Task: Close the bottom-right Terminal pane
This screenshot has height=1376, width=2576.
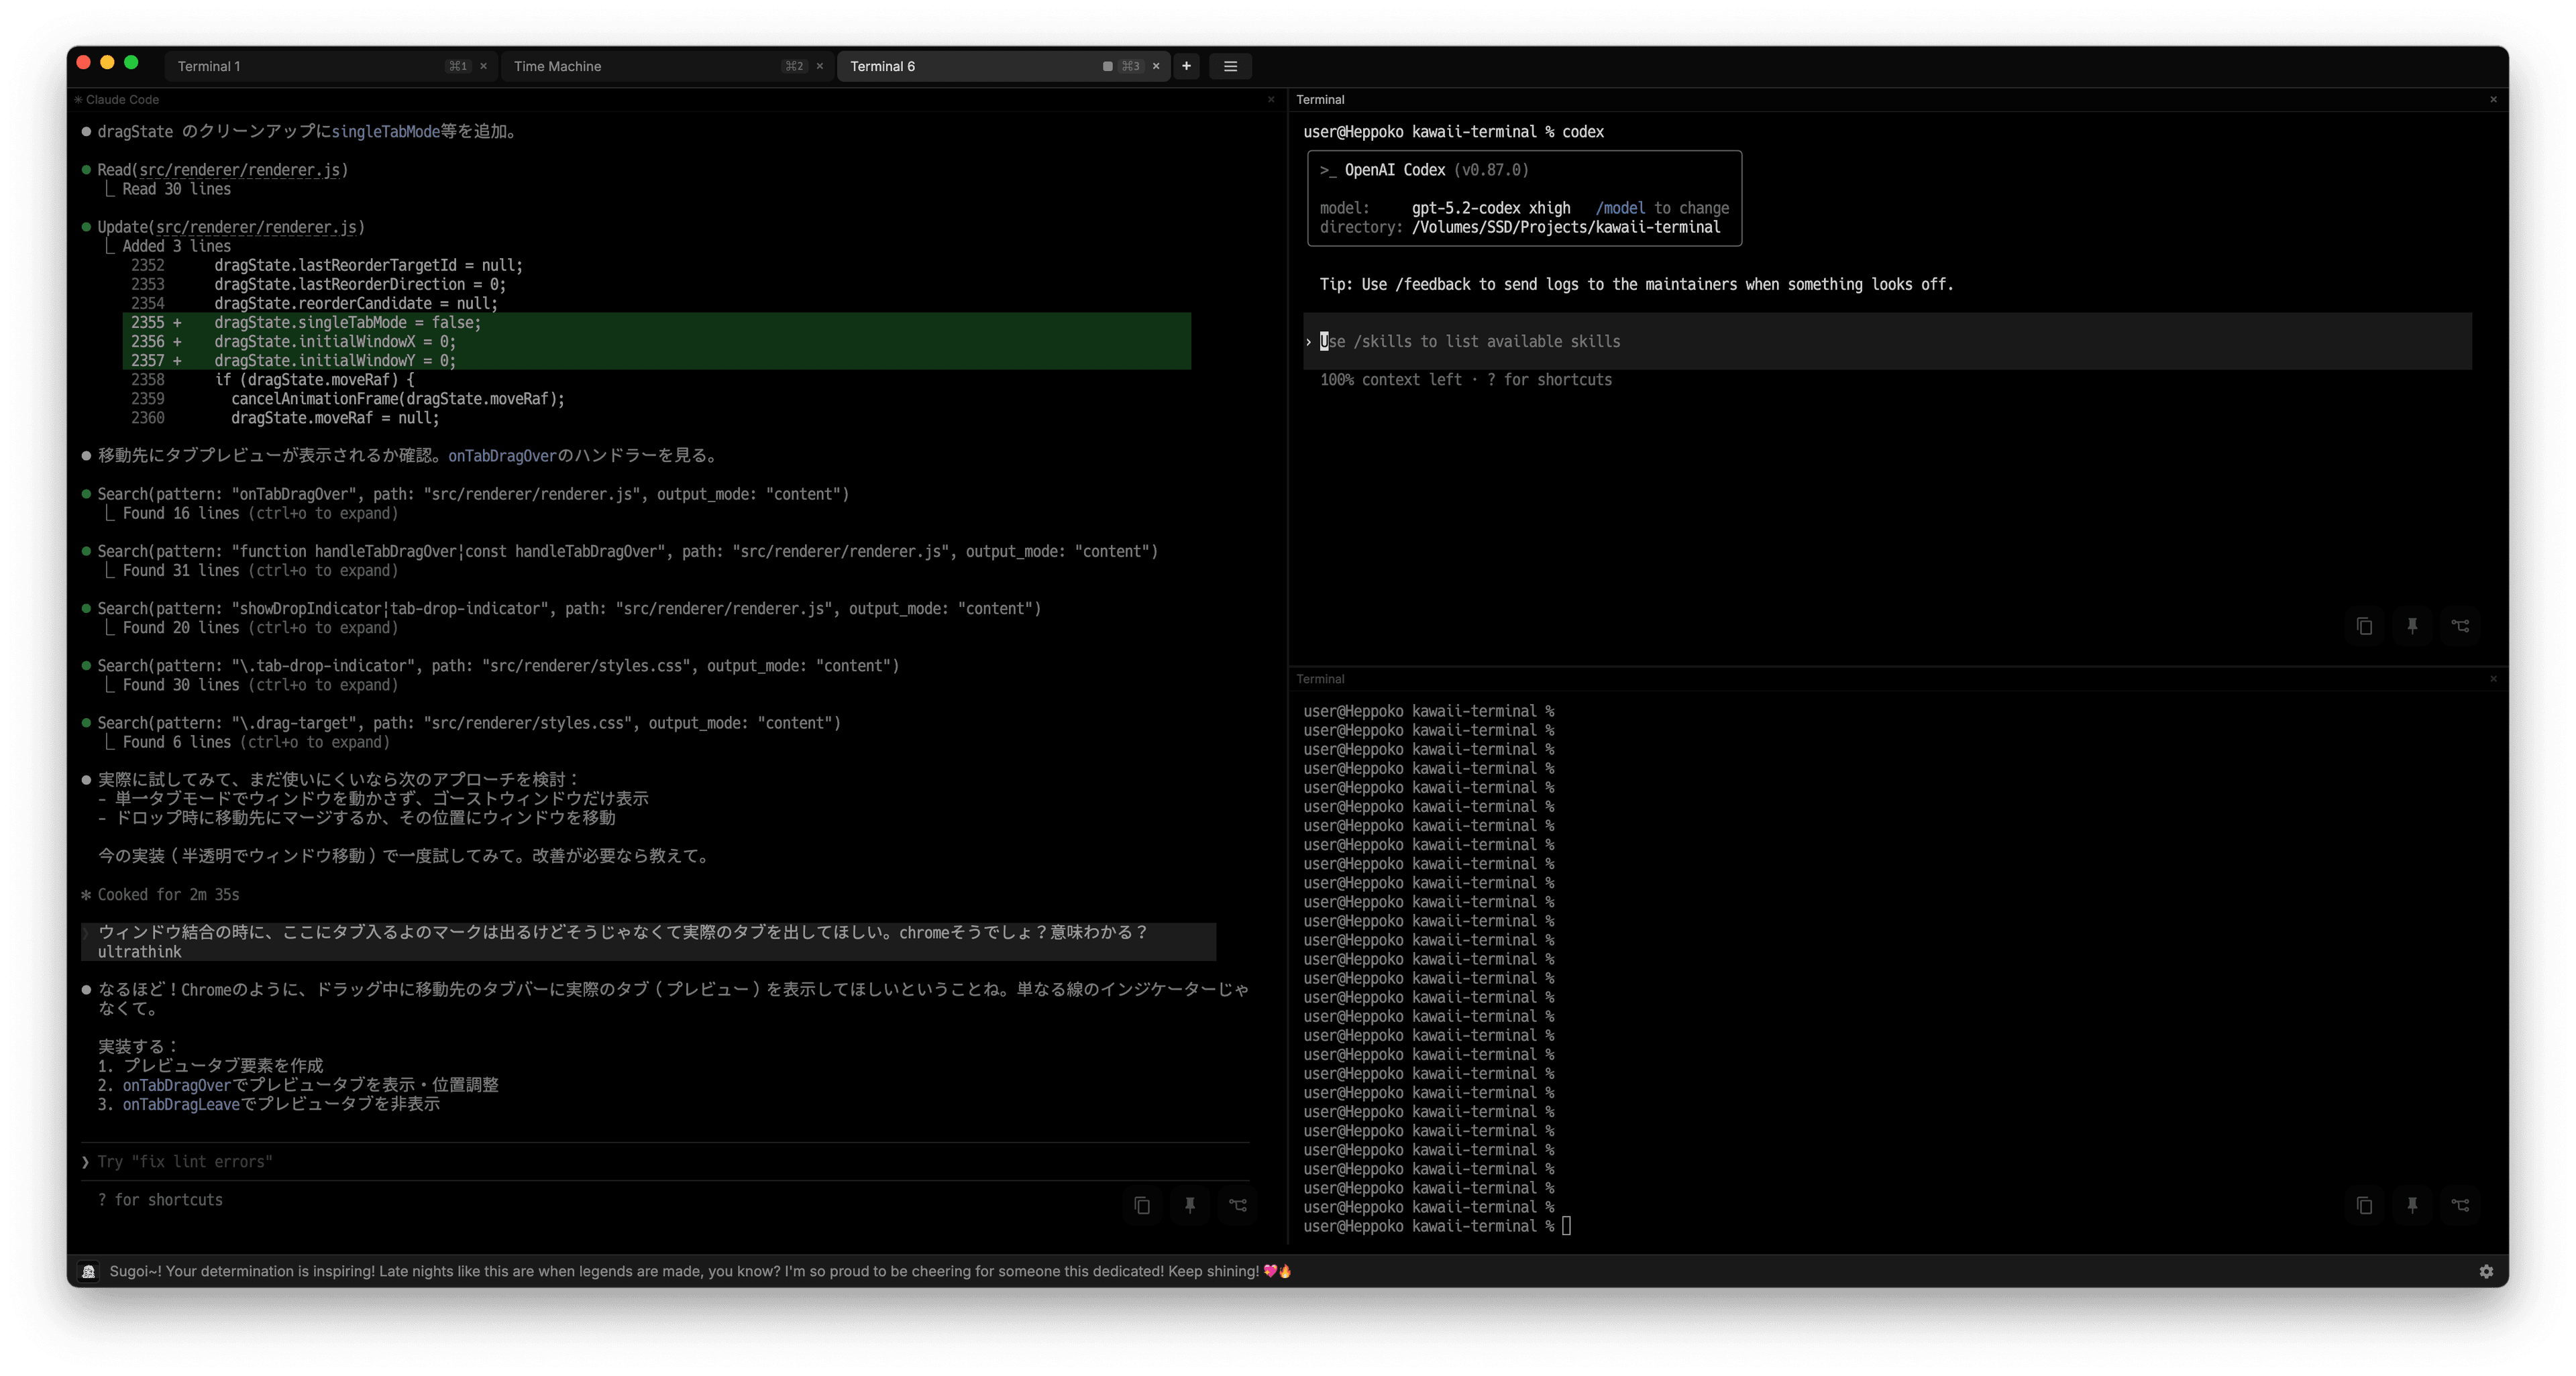Action: pyautogui.click(x=2493, y=679)
